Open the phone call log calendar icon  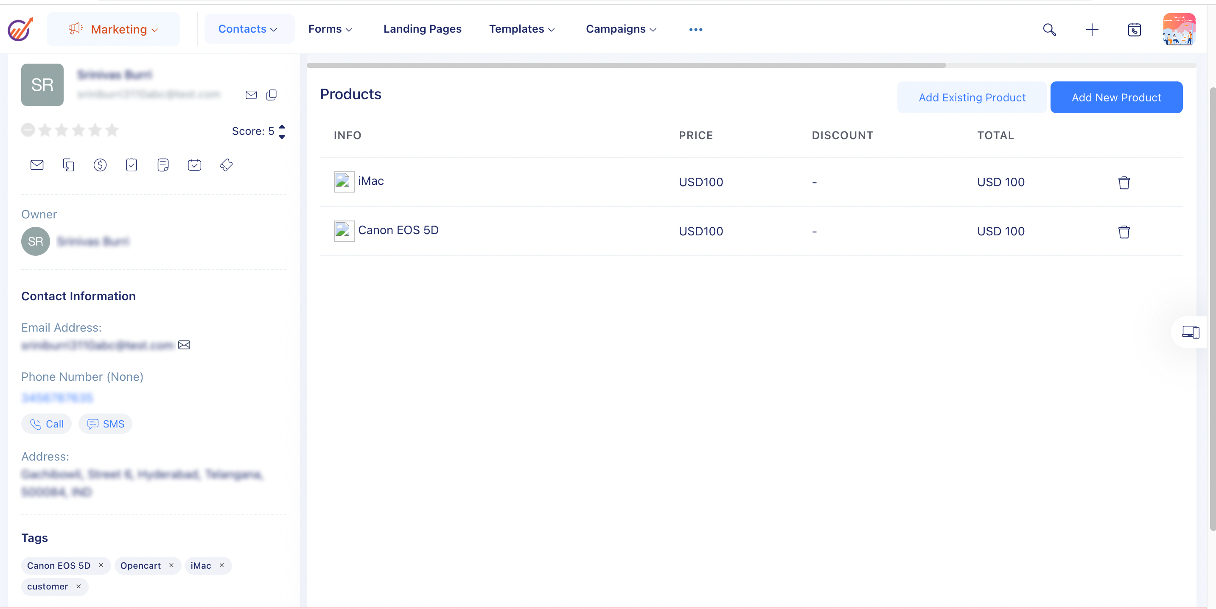tap(1134, 30)
